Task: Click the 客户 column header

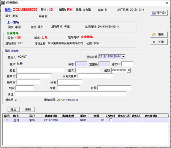Action: tap(32, 116)
